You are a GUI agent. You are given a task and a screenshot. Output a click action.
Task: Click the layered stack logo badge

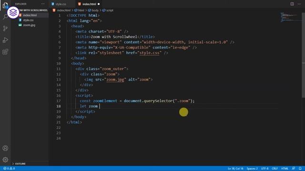coord(13,13)
